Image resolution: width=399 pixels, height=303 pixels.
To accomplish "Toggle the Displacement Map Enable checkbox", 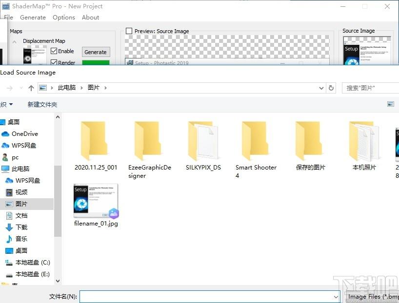I will point(54,51).
